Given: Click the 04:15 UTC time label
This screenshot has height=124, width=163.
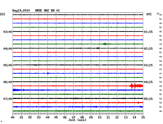Looking at the screenshot, I should pyautogui.click(x=148, y=82).
